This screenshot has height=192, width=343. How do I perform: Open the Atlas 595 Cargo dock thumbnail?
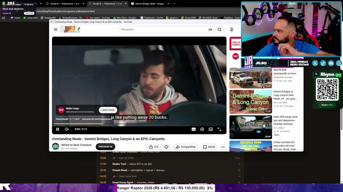pos(251,127)
